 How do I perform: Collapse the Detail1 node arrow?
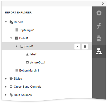point(11,38)
